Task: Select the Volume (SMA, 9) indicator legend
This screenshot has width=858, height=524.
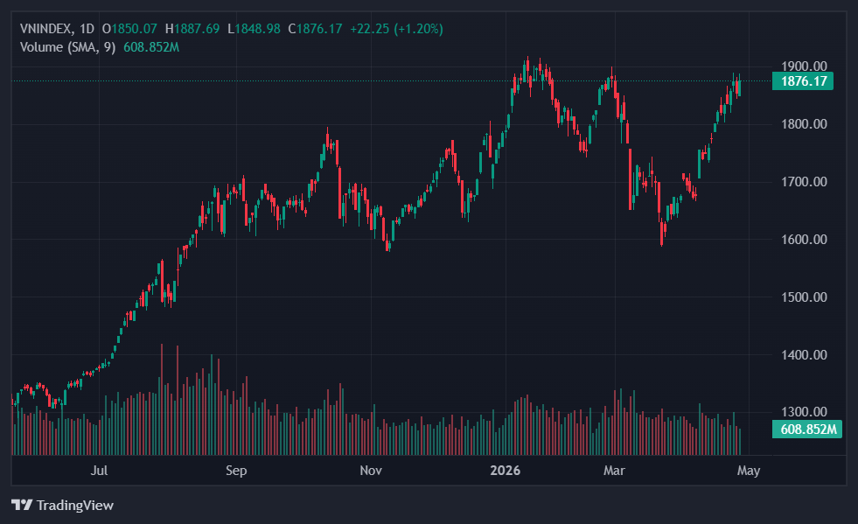Action: [x=67, y=46]
